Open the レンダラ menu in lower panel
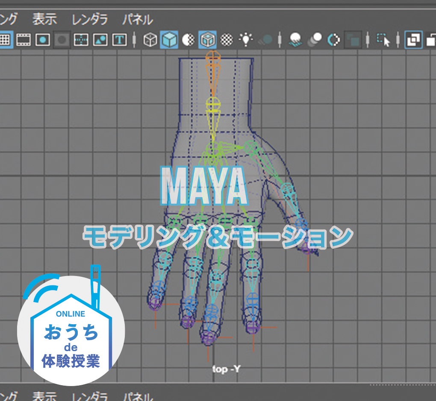Viewport: 436px width, 401px height. click(90, 396)
